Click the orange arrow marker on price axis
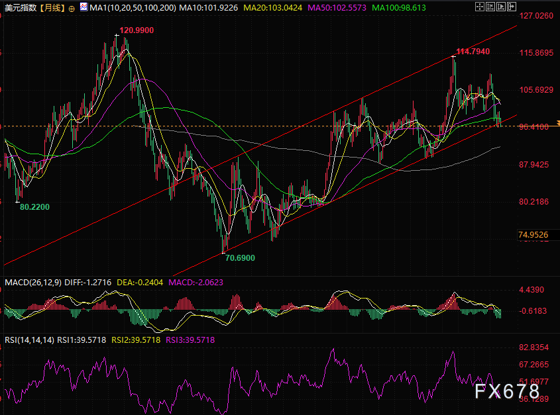Screen dimensions: 560x415 point(557,122)
